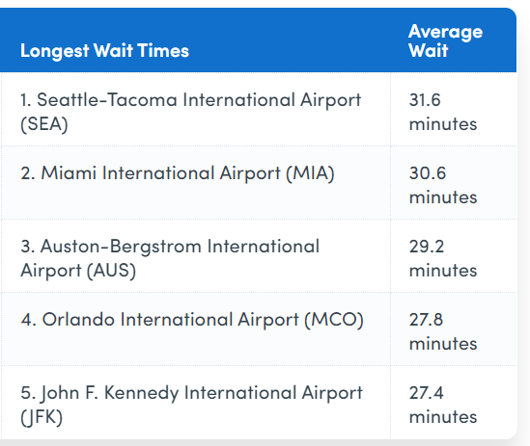530x446 pixels.
Task: Click the 27.4 minutes cell
Action: pyautogui.click(x=443, y=405)
